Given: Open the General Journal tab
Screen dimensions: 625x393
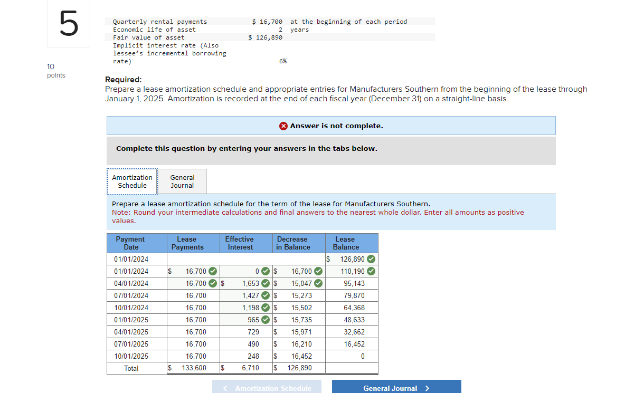Looking at the screenshot, I should click(182, 181).
